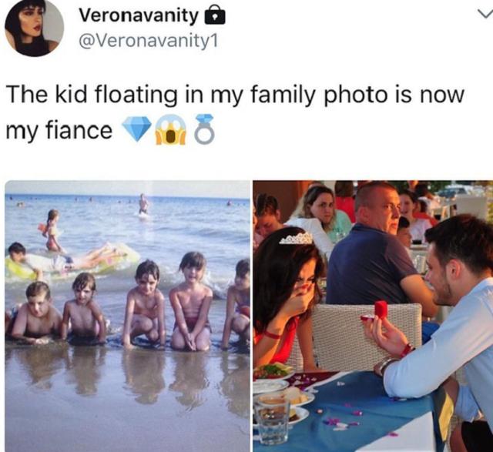Click the red ring box in proposal photo

click(381, 310)
